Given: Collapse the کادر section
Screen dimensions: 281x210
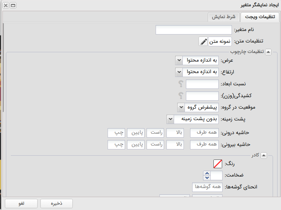Looking at the screenshot, I should (x=264, y=155).
